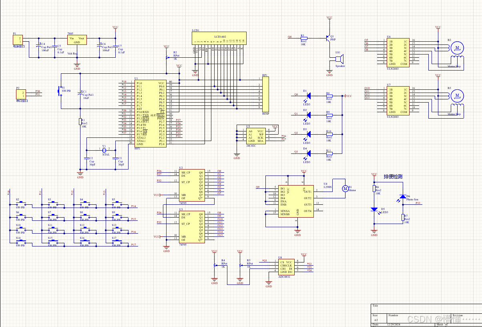The image size is (482, 327).
Task: Click the U3 74595 shift register
Action: click(192, 227)
